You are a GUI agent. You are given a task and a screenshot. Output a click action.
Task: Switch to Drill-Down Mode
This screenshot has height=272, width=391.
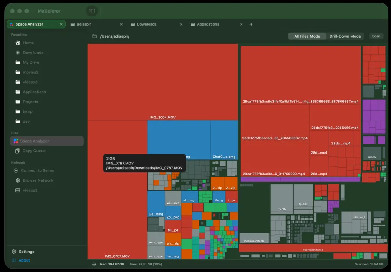(345, 36)
